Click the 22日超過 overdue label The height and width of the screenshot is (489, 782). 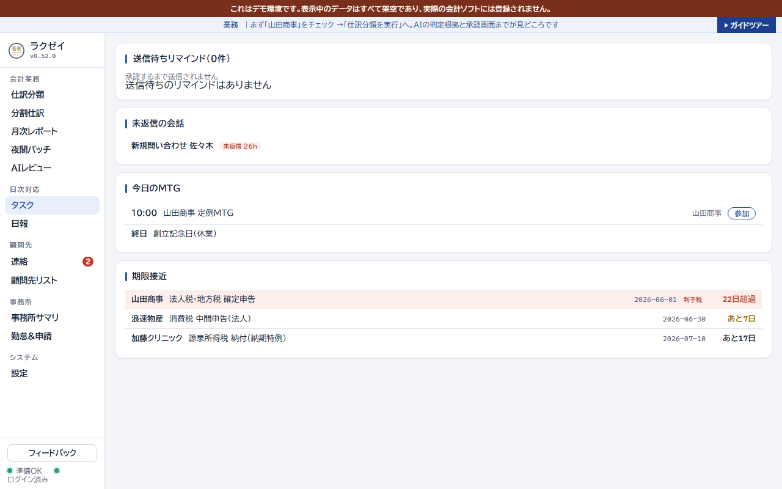click(739, 300)
